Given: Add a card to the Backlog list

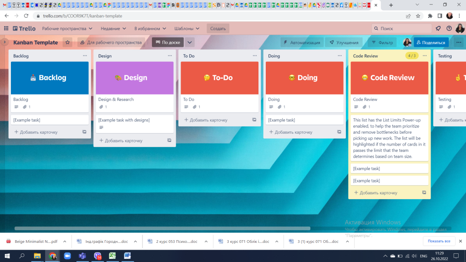Looking at the screenshot, I should [x=36, y=132].
